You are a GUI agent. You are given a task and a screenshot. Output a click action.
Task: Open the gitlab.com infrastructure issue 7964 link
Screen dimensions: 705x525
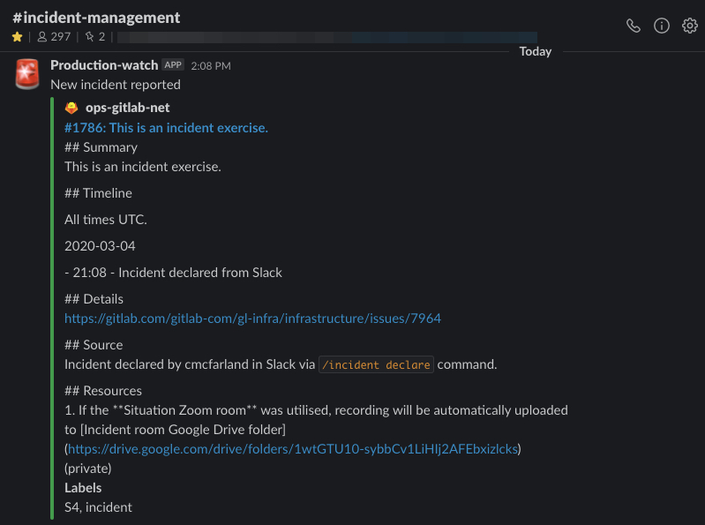(x=252, y=319)
